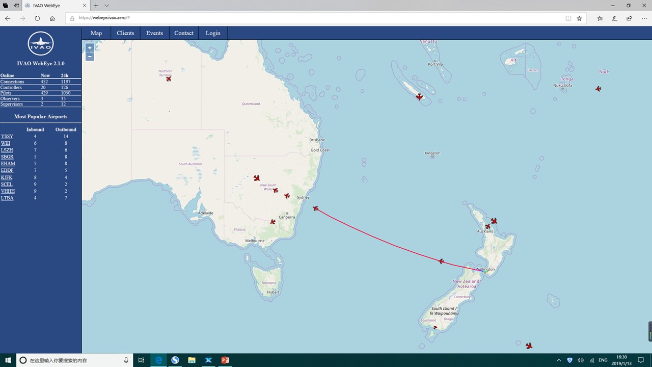Open browser settings and more menu
652x367 pixels.
[x=644, y=18]
